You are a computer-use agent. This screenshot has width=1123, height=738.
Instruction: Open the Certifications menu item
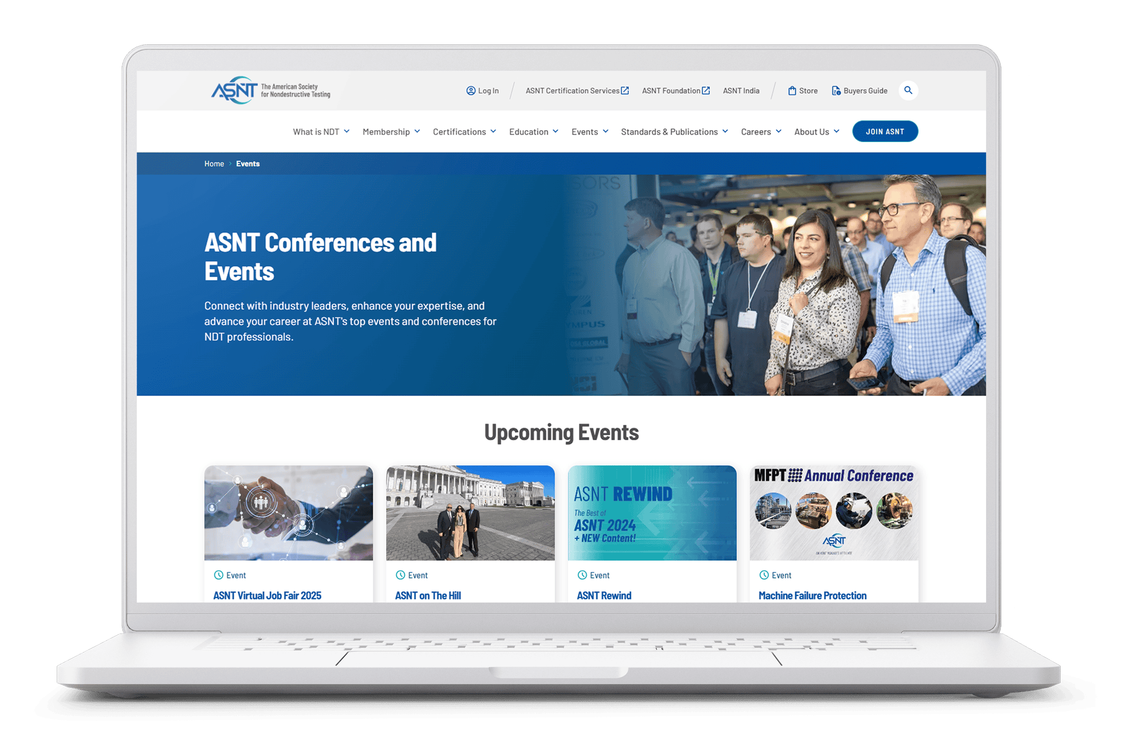[x=459, y=132]
